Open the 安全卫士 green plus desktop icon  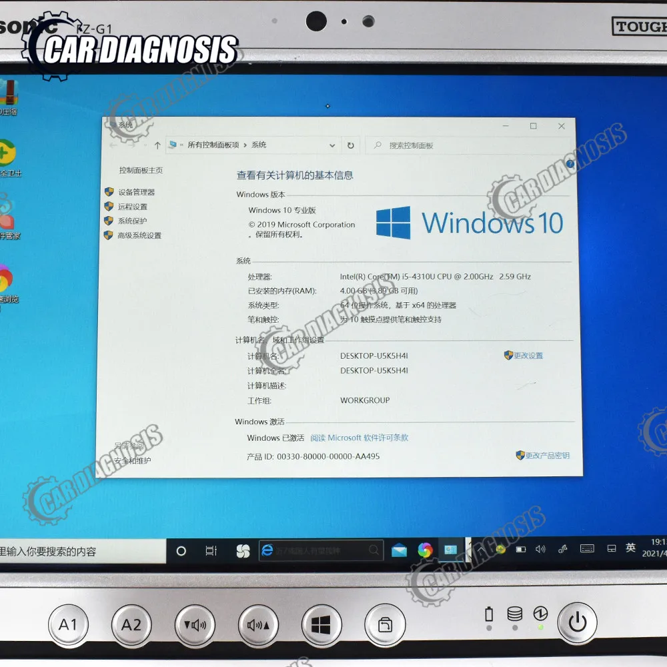tap(9, 158)
